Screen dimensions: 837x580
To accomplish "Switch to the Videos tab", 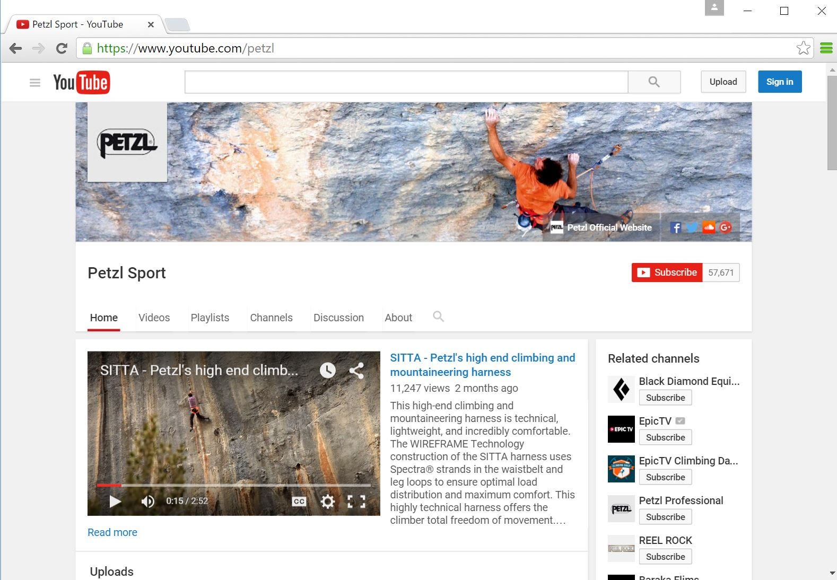I will point(154,318).
